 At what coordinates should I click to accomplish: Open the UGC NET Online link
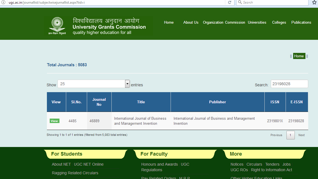point(89,164)
